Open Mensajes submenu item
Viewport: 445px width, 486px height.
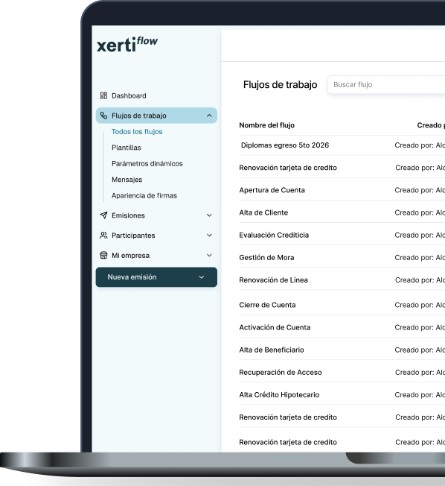point(127,180)
